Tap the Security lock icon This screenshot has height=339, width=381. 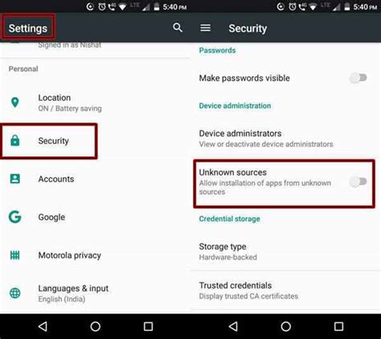click(x=15, y=140)
